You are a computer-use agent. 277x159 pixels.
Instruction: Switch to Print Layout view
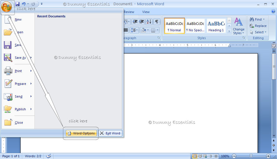[x=195, y=156]
